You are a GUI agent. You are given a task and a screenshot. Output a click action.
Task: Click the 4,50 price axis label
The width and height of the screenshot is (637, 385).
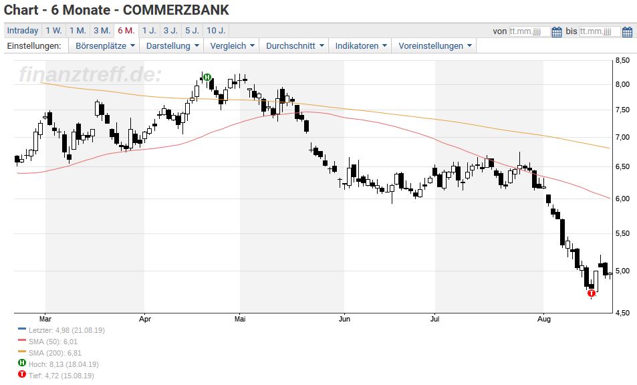pos(623,313)
